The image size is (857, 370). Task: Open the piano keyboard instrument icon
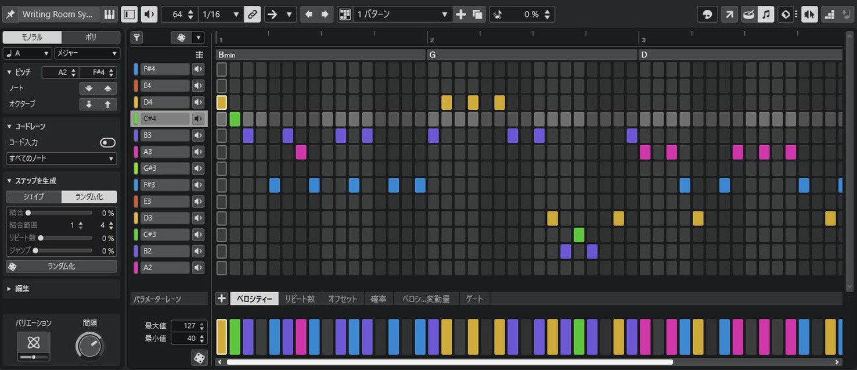coord(109,15)
